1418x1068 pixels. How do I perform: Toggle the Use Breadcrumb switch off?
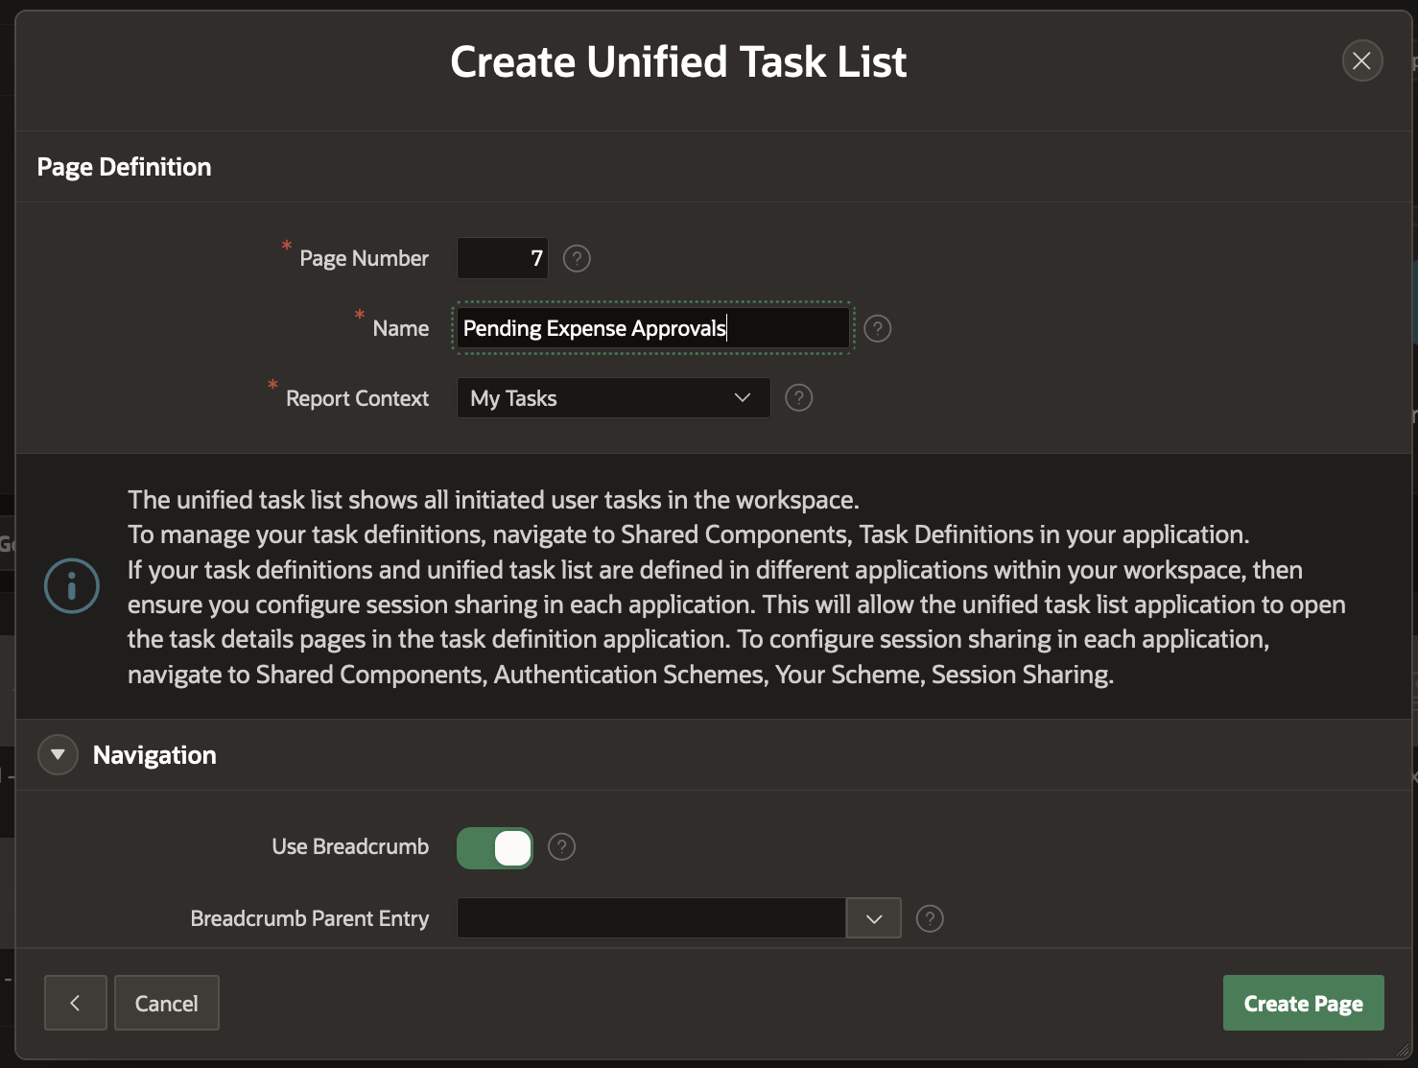[x=495, y=848]
